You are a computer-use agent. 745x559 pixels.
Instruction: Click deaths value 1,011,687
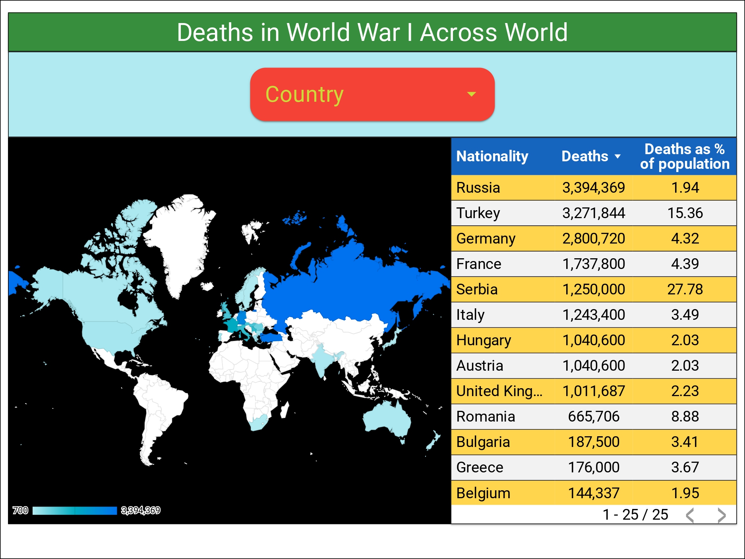coord(594,391)
